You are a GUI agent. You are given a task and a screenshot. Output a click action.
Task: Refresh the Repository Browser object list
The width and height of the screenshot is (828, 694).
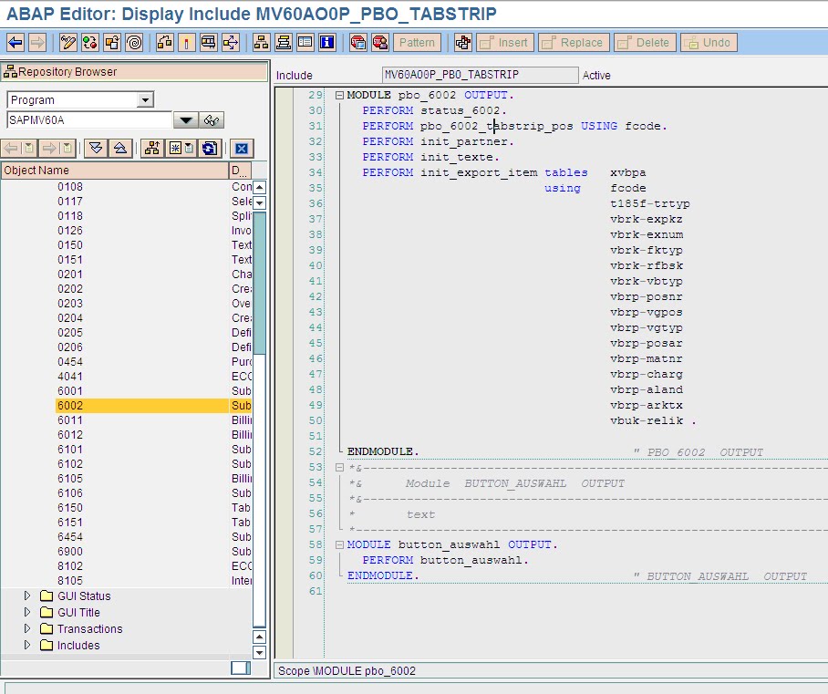point(208,148)
